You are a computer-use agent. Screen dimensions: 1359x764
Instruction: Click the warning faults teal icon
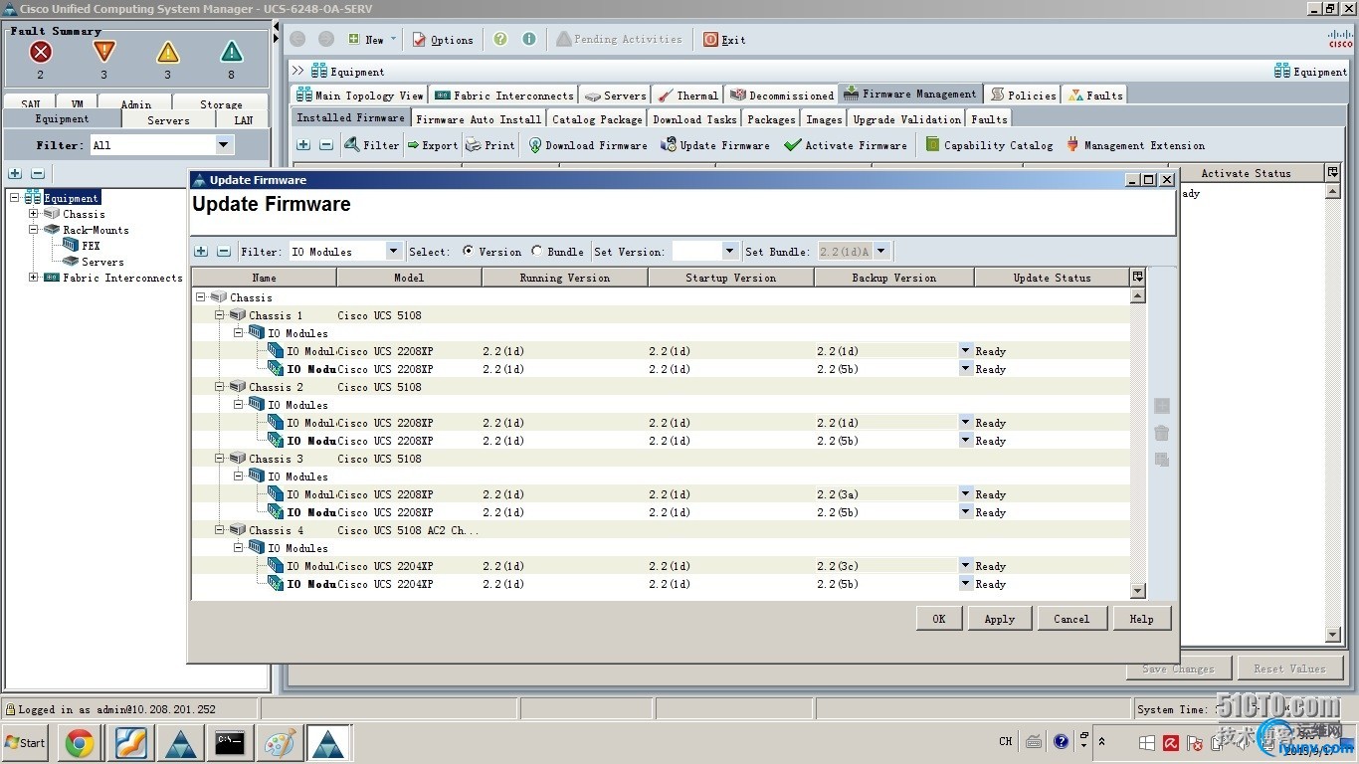[232, 52]
